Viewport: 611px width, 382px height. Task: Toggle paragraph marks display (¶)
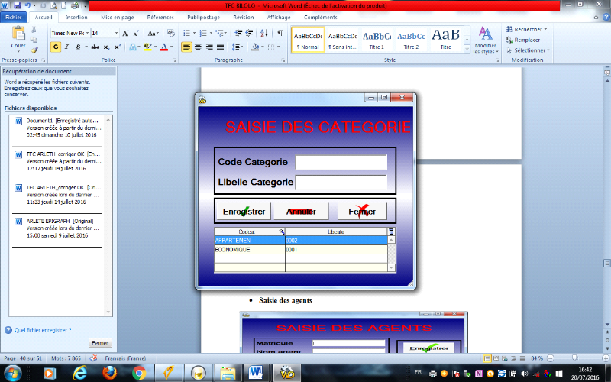(x=280, y=33)
